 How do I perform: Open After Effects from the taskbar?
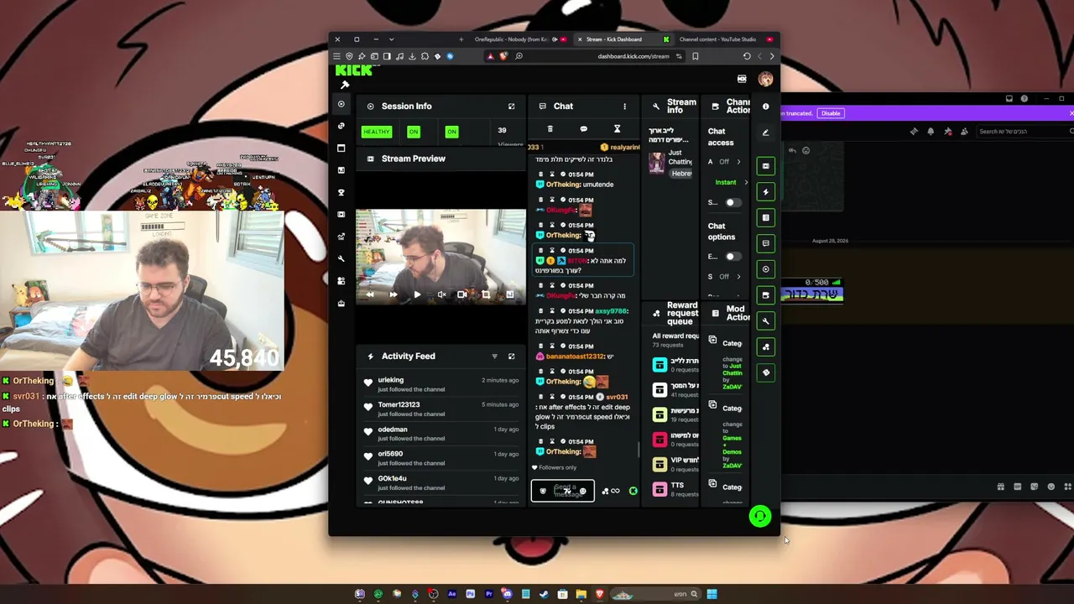point(452,594)
